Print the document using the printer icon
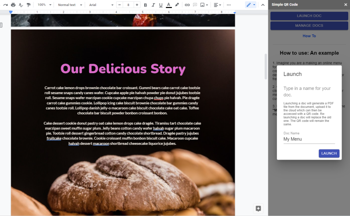This screenshot has width=350, height=216. click(13, 5)
